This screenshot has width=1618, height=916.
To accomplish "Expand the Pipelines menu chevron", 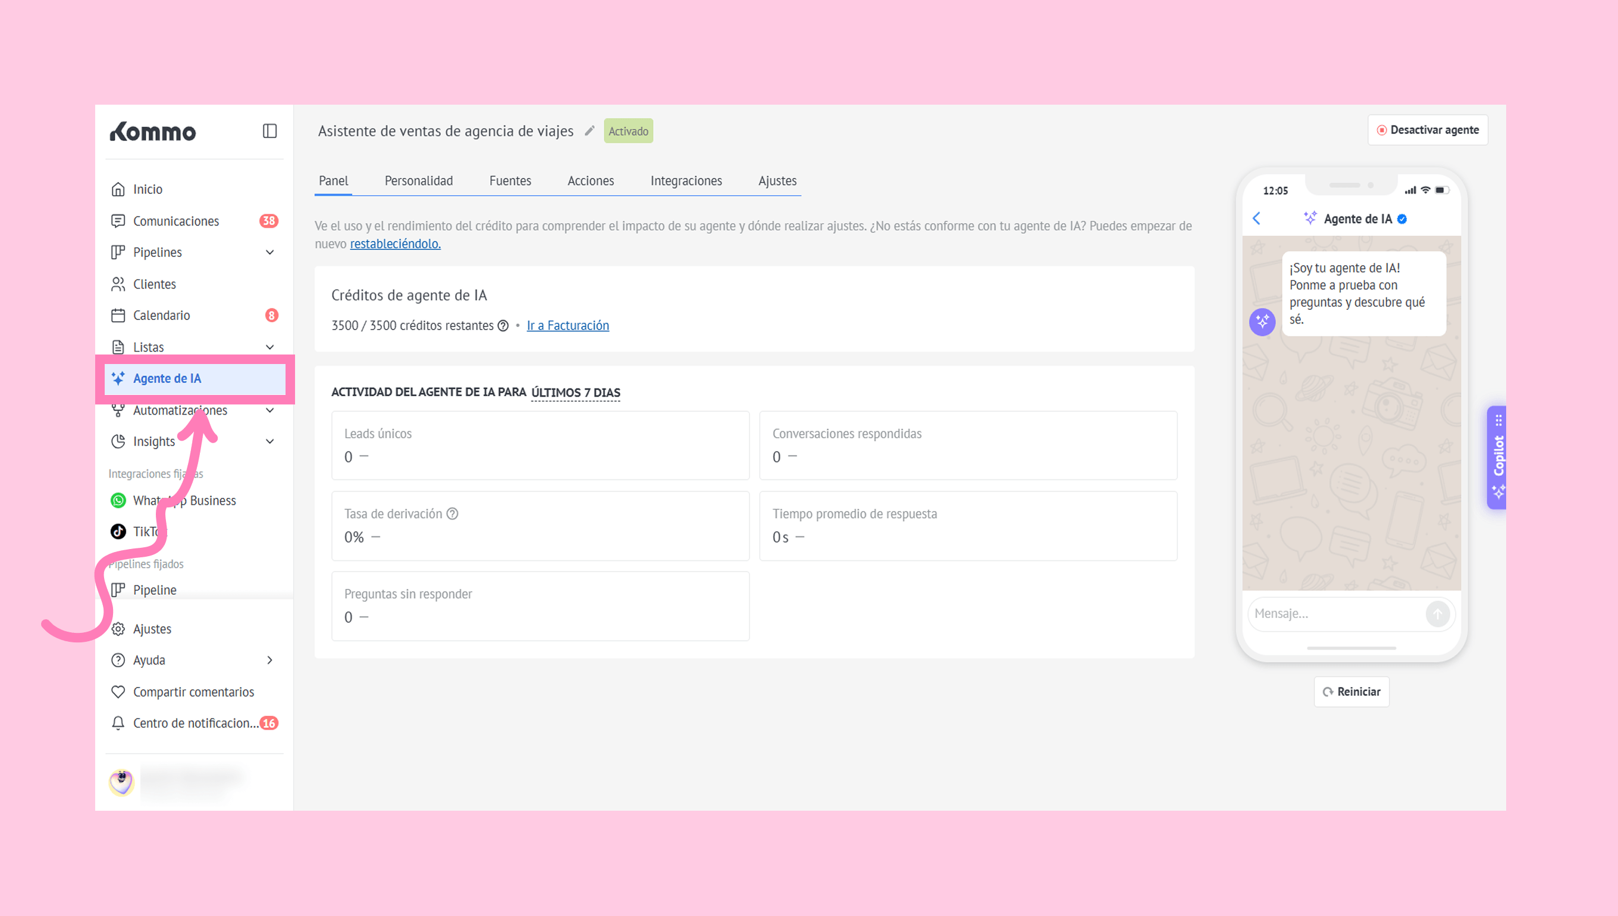I will pyautogui.click(x=270, y=252).
